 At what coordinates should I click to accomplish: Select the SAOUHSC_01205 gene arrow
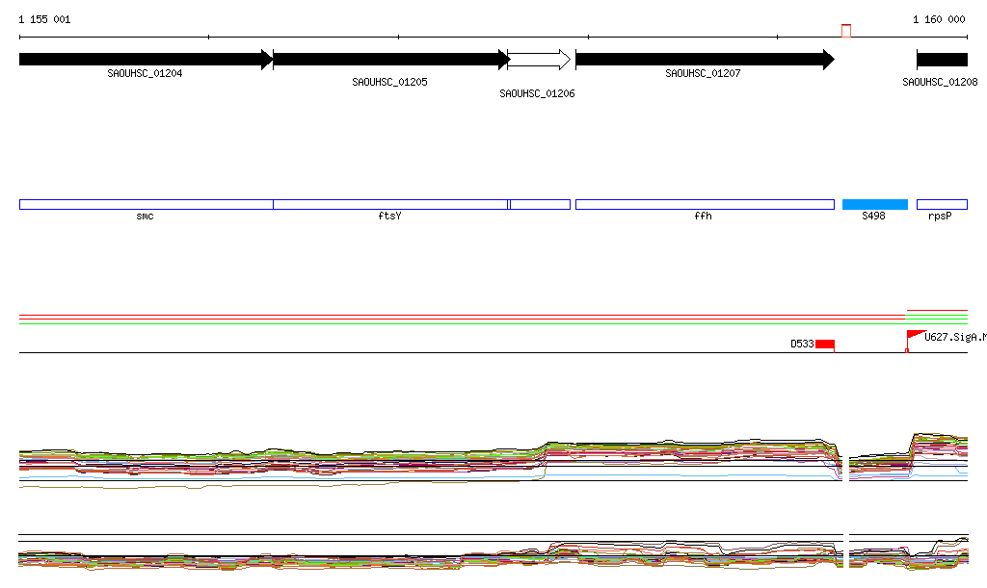click(x=390, y=60)
